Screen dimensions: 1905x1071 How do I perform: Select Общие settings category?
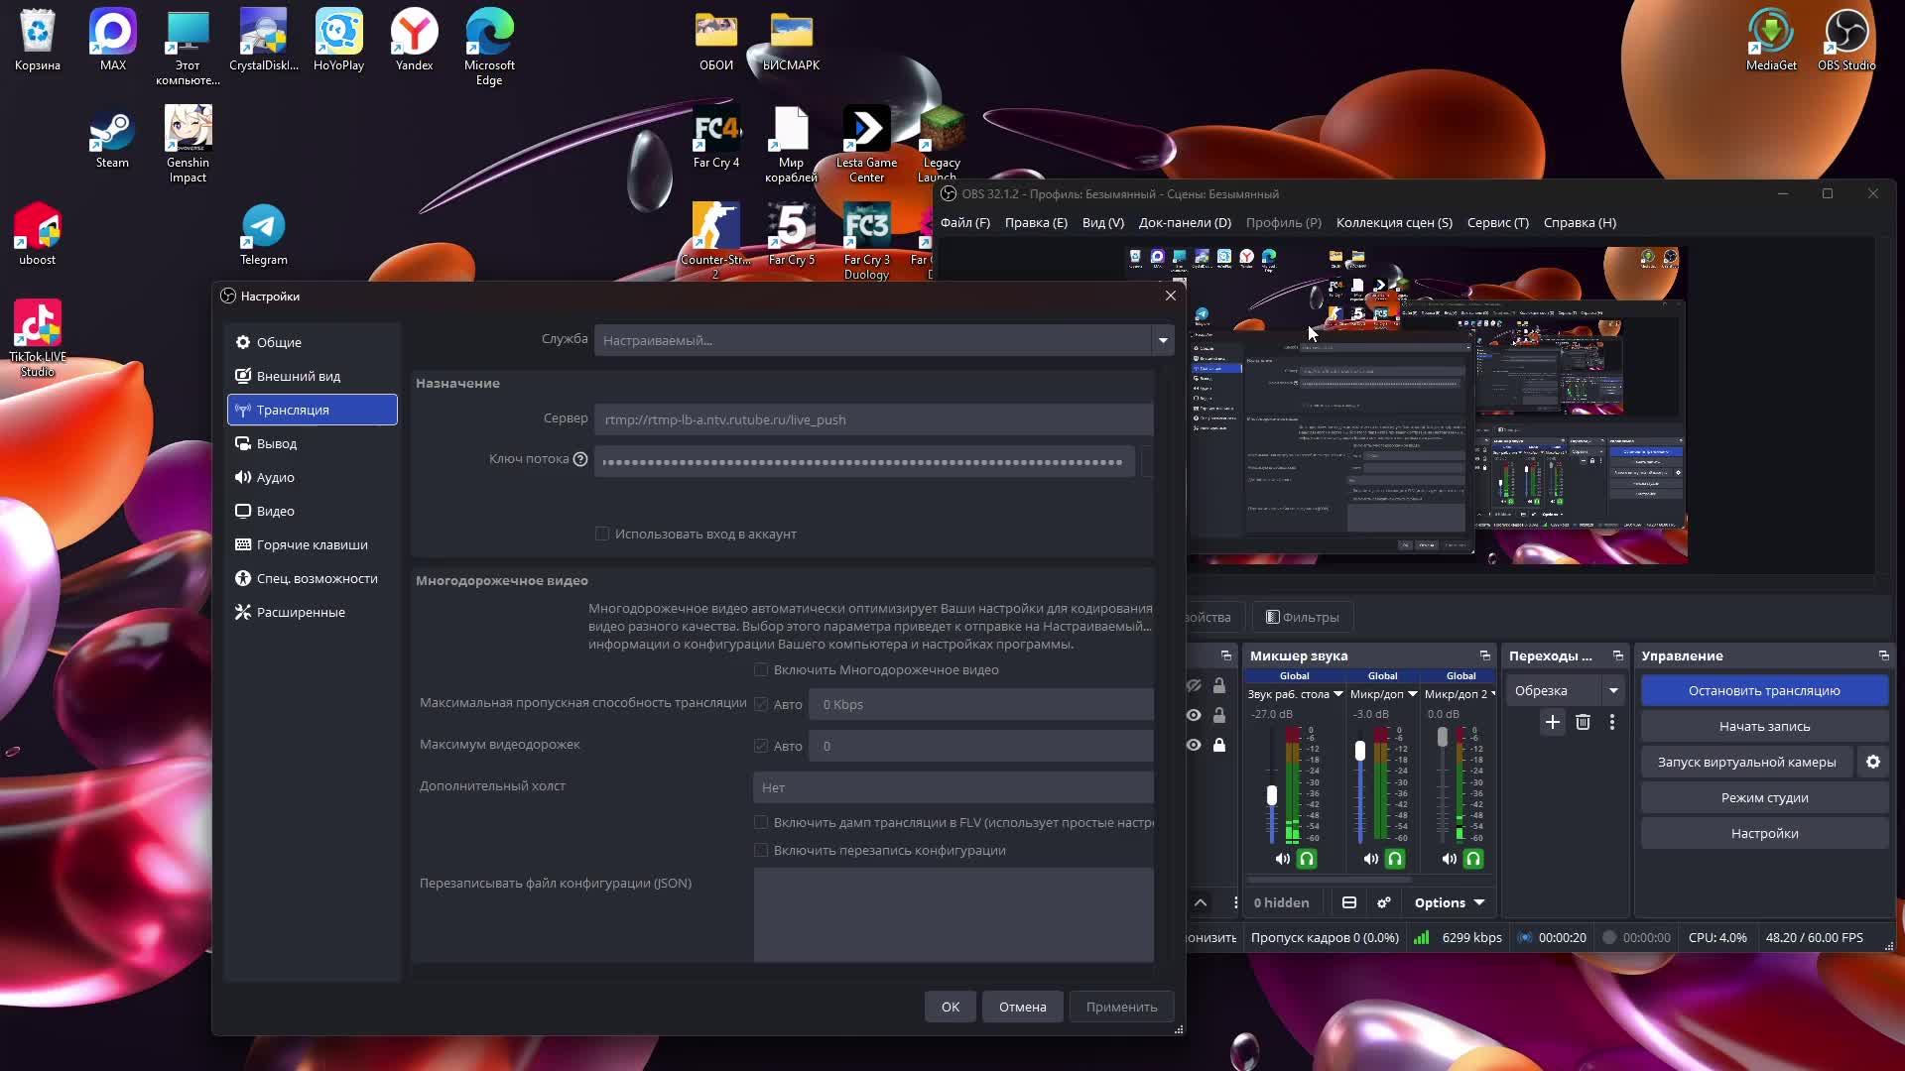313,342
